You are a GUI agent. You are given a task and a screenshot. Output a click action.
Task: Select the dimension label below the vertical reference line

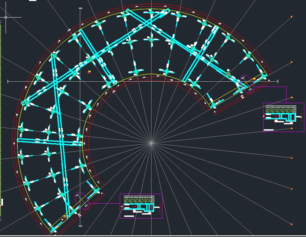(80, 226)
